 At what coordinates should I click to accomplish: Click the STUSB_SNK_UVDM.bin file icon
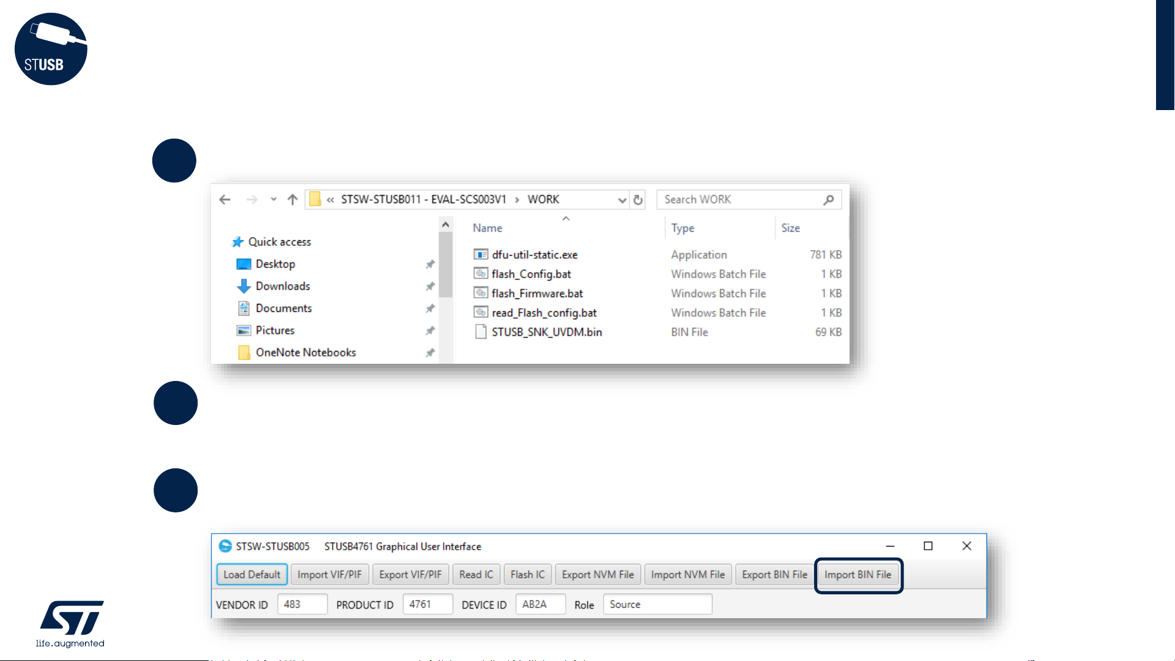pos(481,332)
